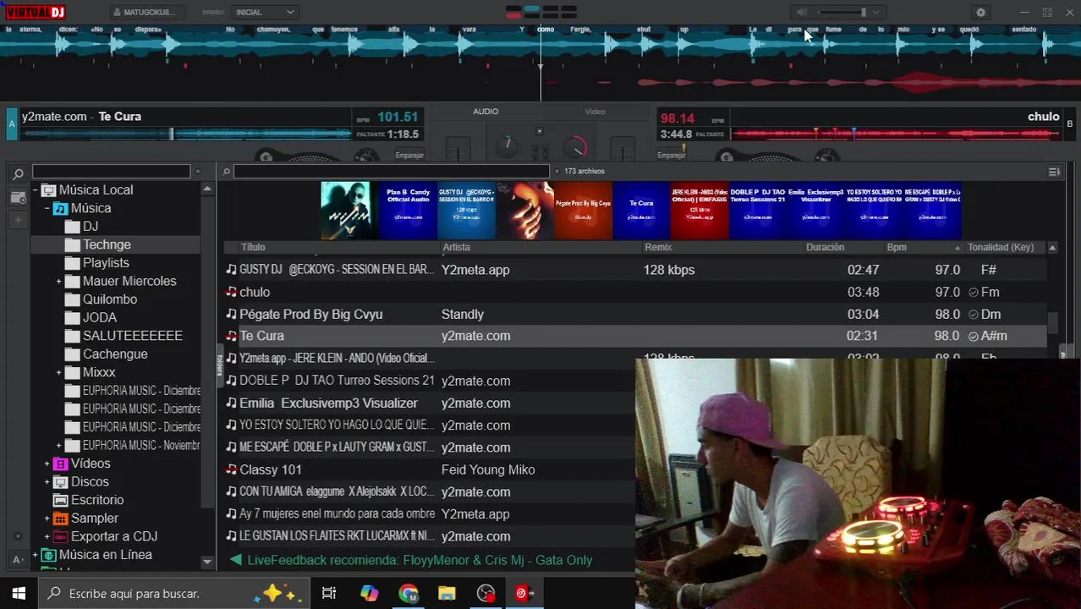Screen dimensions: 1081x609
Task: Expand Sampler tree node
Action: coord(47,518)
